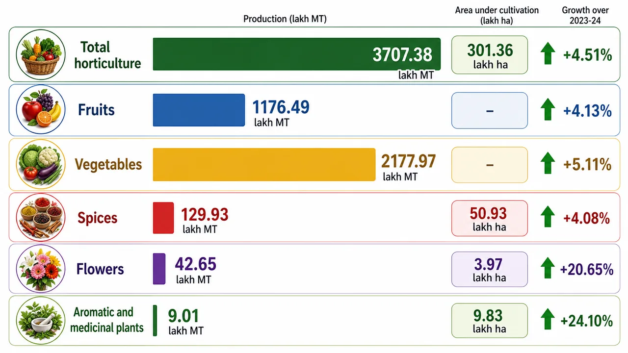
Task: Click the +4.08% growth figure
Action: point(587,218)
